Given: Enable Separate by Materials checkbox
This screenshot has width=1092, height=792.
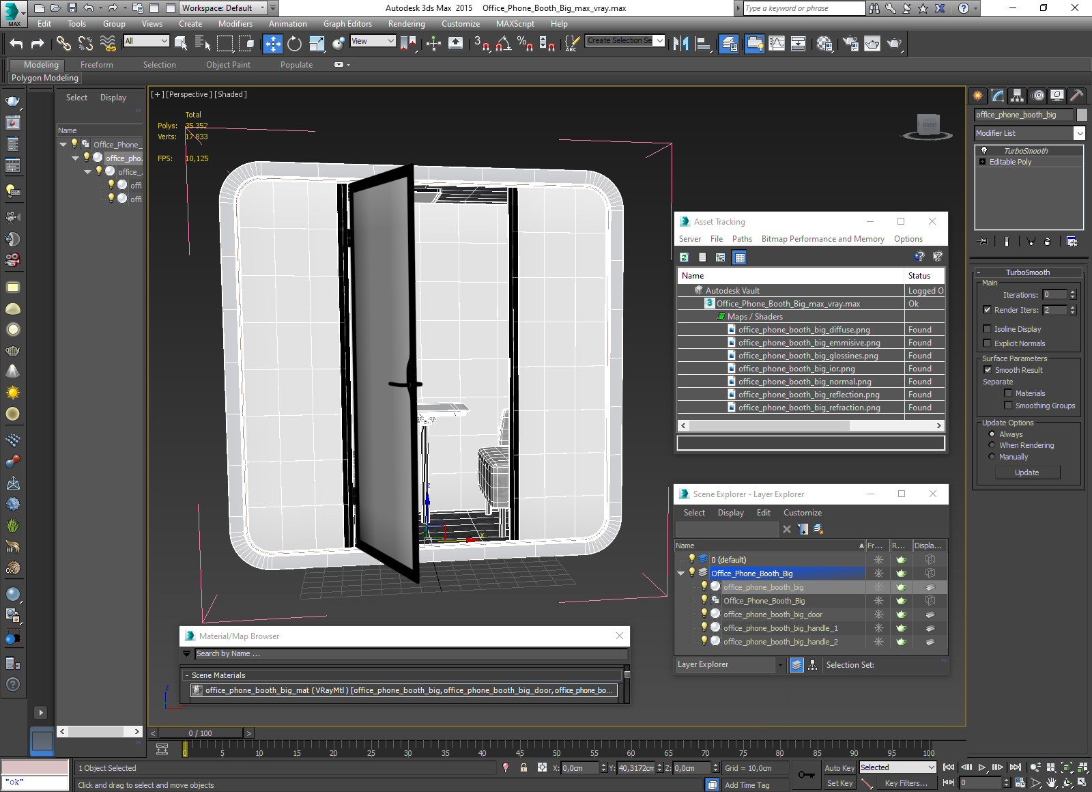Looking at the screenshot, I should pos(1008,393).
